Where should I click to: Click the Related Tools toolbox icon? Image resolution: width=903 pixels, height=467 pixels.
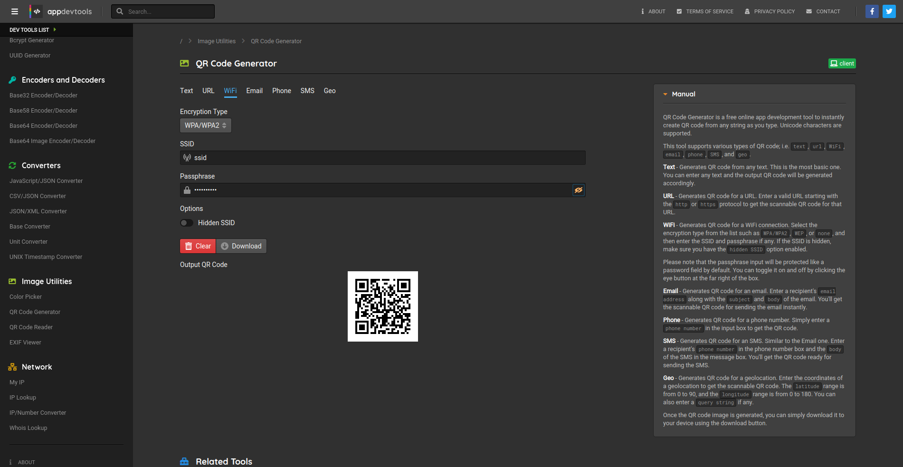tap(184, 461)
